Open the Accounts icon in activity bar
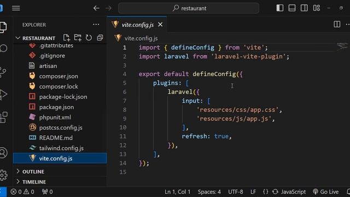Viewport: 350px width, 197px height. coord(3,153)
